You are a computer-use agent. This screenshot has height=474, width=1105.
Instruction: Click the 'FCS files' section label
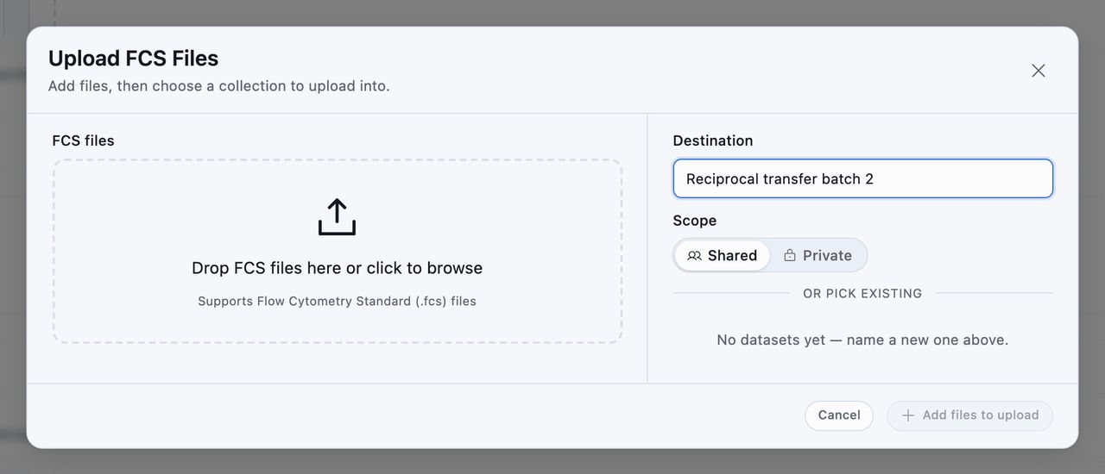tap(83, 140)
